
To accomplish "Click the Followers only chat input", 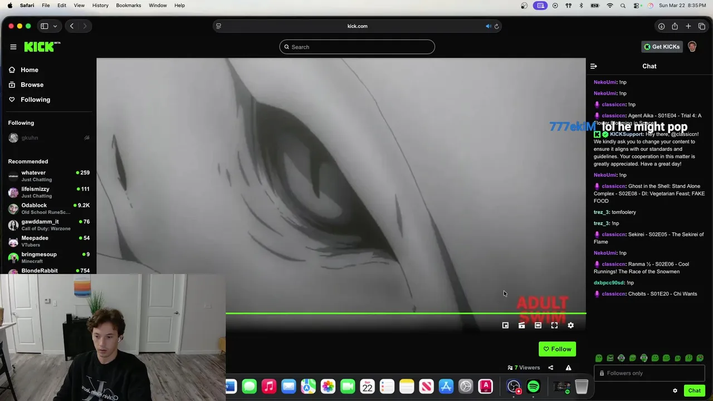I will click(x=649, y=373).
